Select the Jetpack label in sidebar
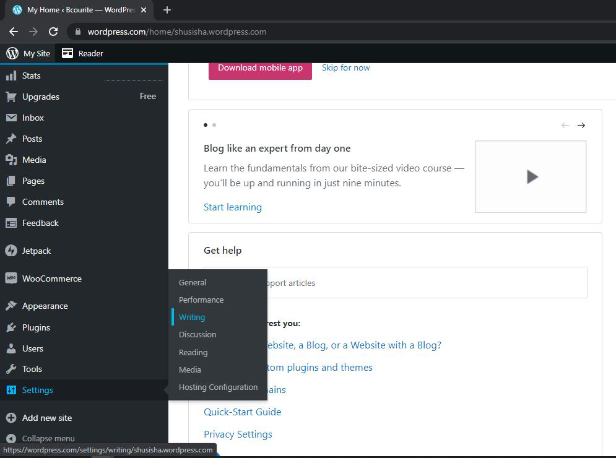 point(37,251)
